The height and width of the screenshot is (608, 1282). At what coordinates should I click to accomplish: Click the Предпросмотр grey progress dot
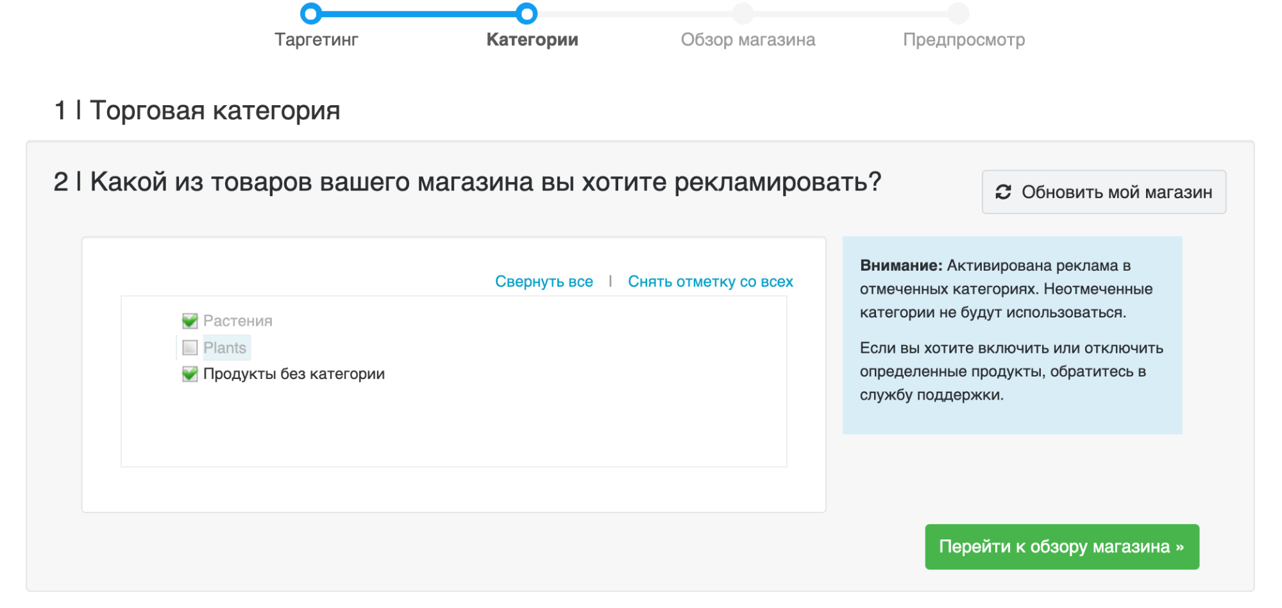point(958,13)
